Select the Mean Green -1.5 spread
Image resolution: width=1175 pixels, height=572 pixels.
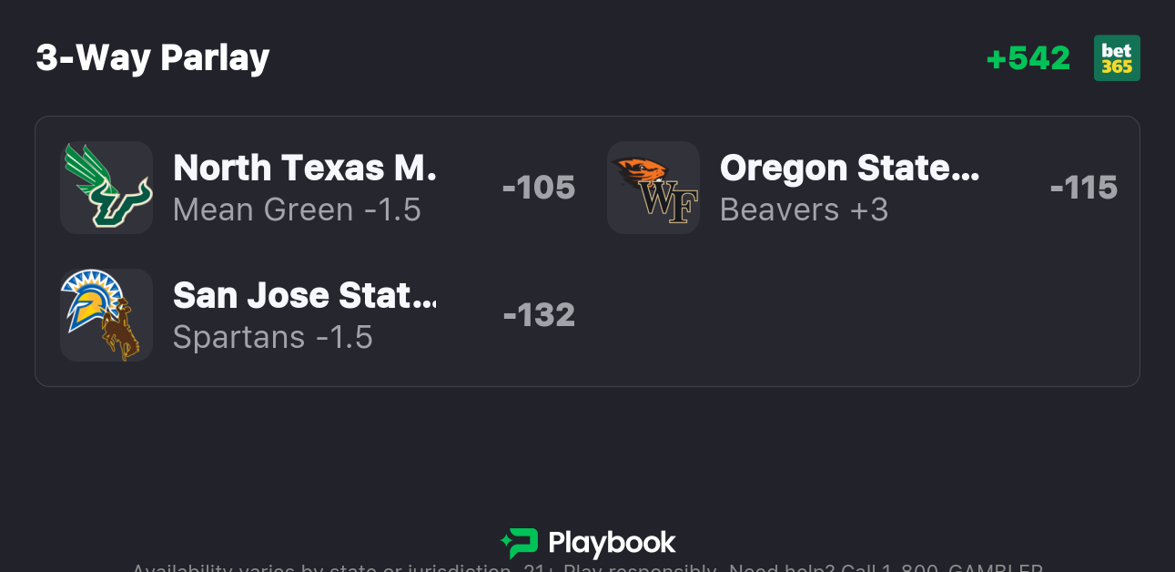pyautogui.click(x=297, y=209)
